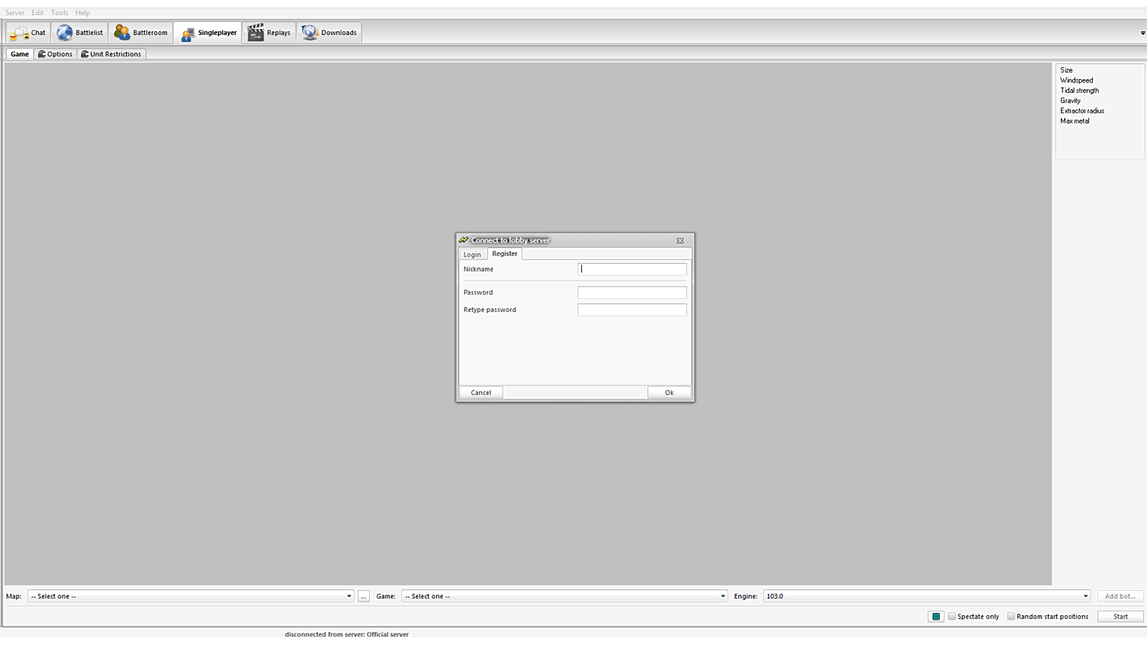Open the Battlelist globe icon
1147x645 pixels.
(65, 33)
